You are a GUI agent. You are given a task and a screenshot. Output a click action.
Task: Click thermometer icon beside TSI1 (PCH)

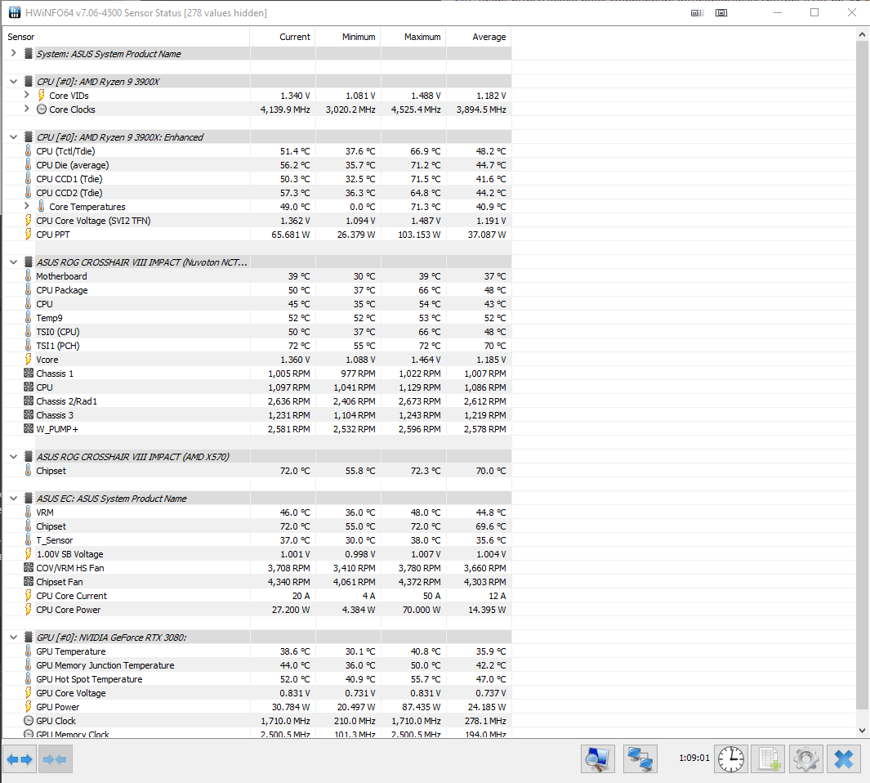[29, 346]
